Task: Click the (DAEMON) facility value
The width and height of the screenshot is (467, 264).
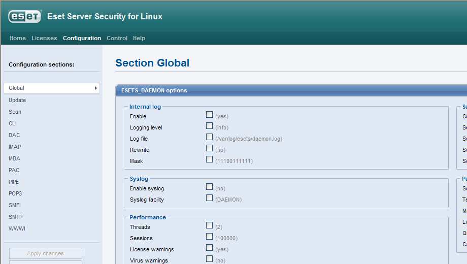Action: tap(228, 200)
